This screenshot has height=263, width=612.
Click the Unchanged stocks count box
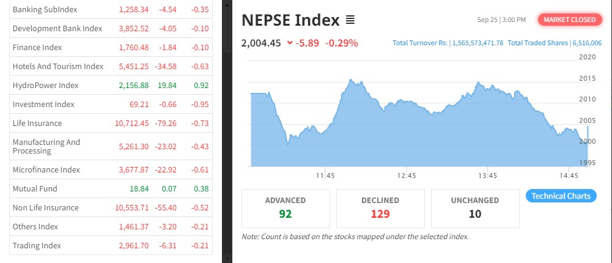point(475,208)
